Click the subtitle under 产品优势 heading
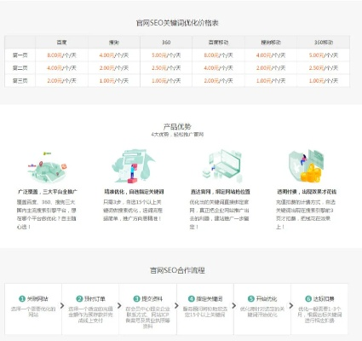Viewport: 362px width, 341px height. tap(177, 135)
